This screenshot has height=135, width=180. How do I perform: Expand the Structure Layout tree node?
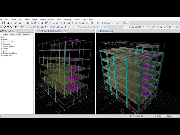click(x=1, y=42)
